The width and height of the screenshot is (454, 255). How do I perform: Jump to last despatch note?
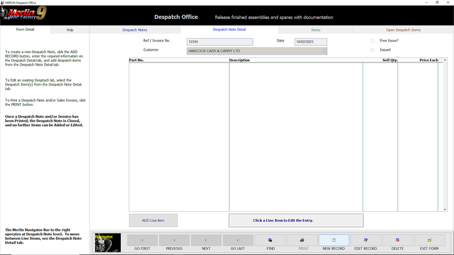point(238,240)
